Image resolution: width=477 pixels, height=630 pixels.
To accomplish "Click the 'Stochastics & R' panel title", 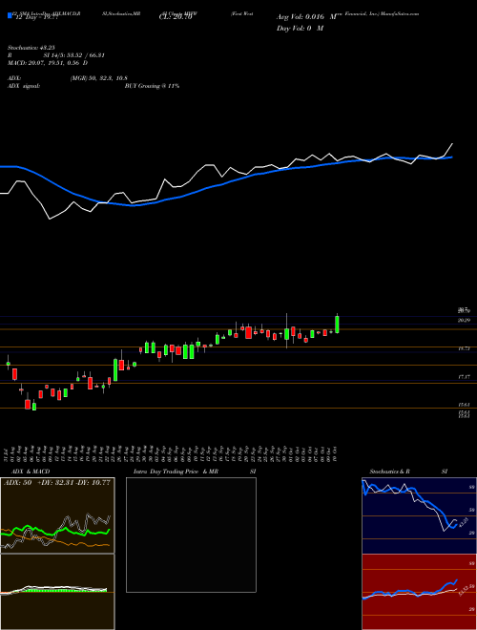I will point(389,472).
